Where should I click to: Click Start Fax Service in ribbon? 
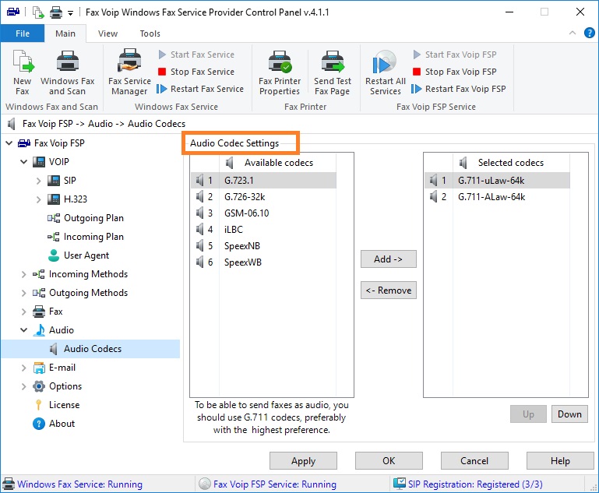196,55
